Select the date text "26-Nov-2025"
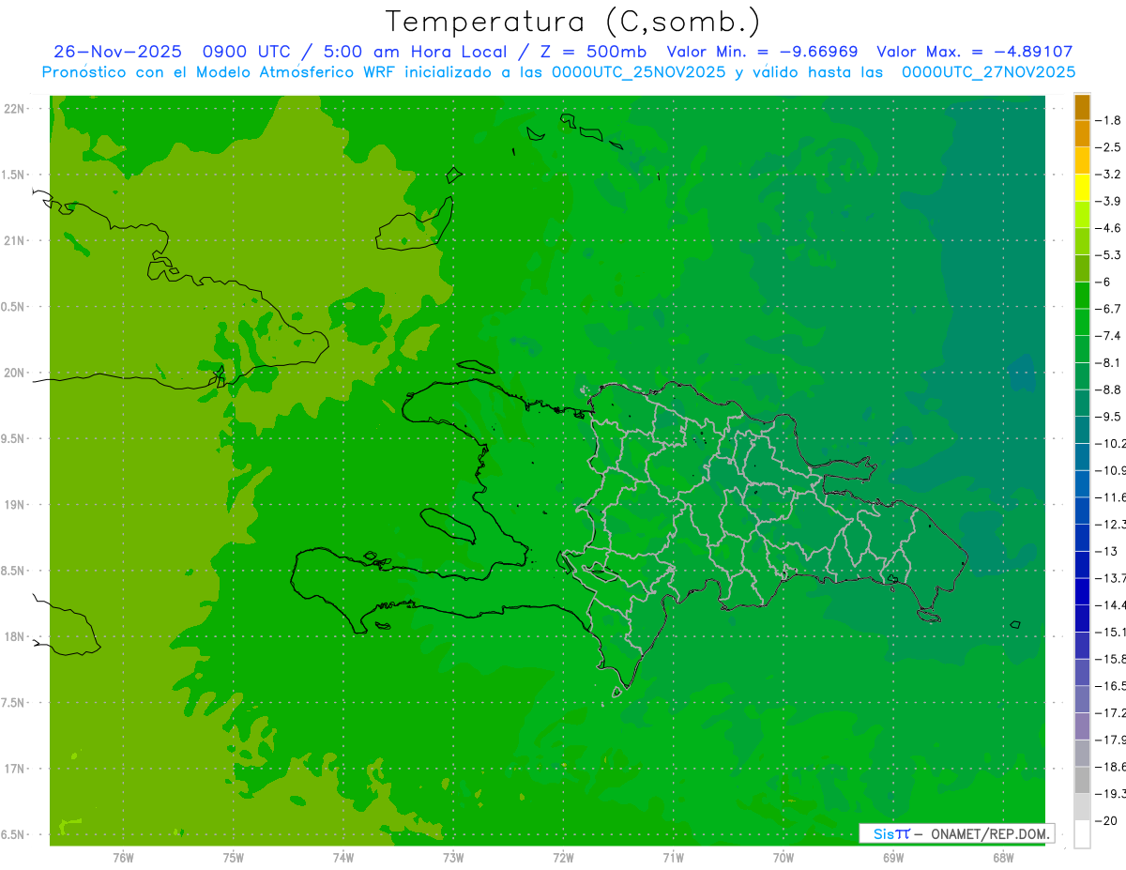The width and height of the screenshot is (1126, 870). point(117,53)
